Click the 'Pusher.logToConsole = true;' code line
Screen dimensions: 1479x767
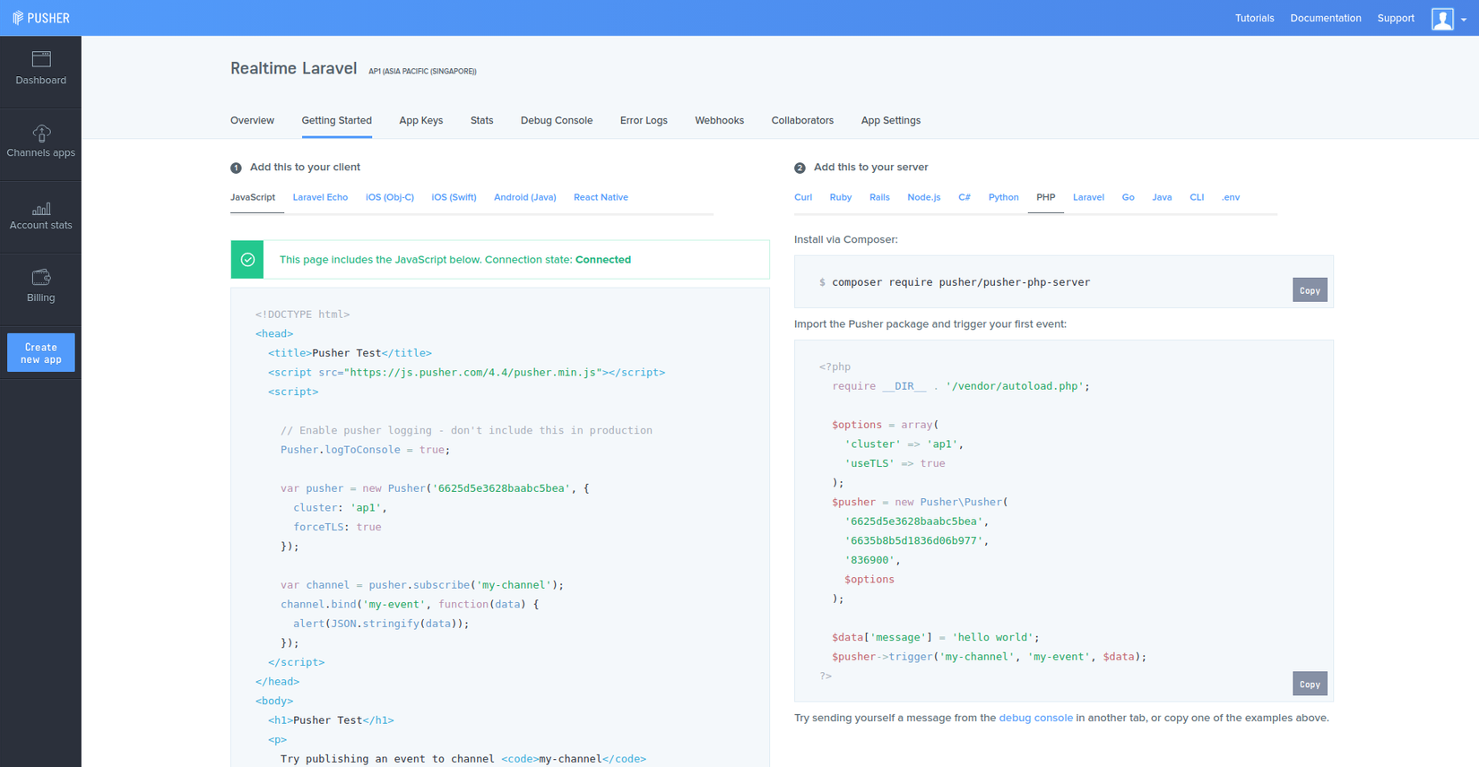366,450
